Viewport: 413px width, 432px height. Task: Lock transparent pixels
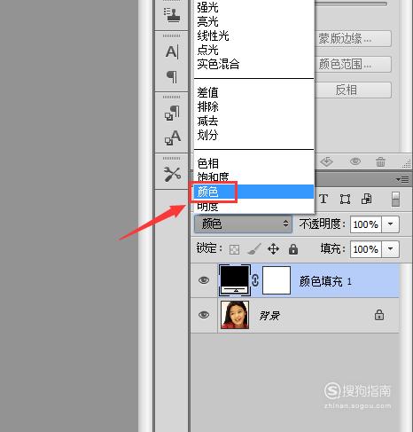(x=234, y=249)
